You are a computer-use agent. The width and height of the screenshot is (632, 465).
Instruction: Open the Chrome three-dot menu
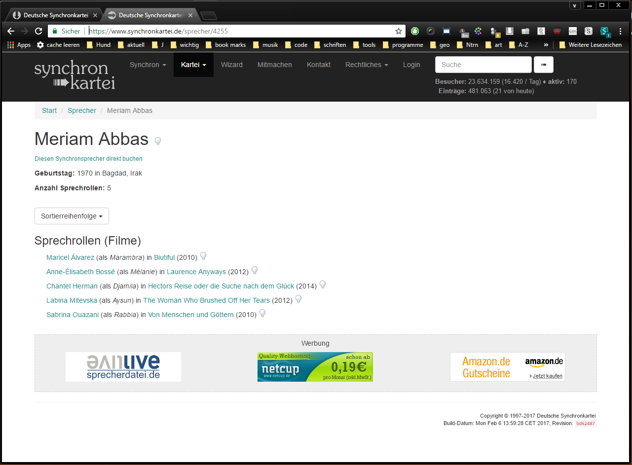pos(620,31)
